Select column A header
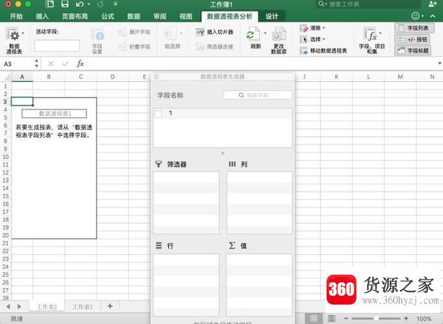This screenshot has width=443, height=324. 22,77
